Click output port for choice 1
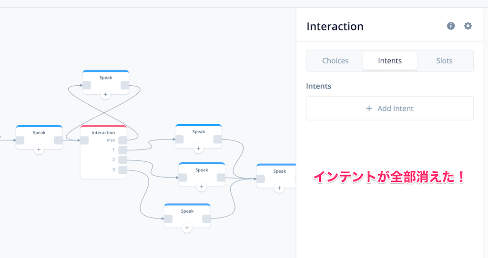Image resolution: width=488 pixels, height=258 pixels. pyautogui.click(x=122, y=150)
